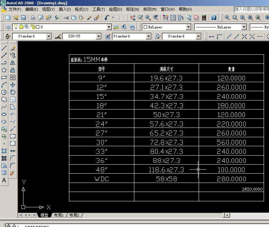Click the Undo arrow button

pyautogui.click(x=107, y=18)
